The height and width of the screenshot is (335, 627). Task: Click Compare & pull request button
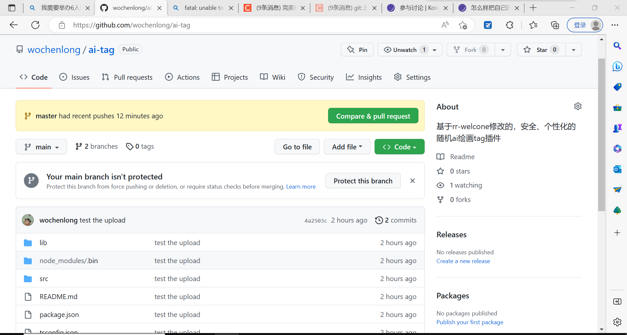(x=373, y=116)
